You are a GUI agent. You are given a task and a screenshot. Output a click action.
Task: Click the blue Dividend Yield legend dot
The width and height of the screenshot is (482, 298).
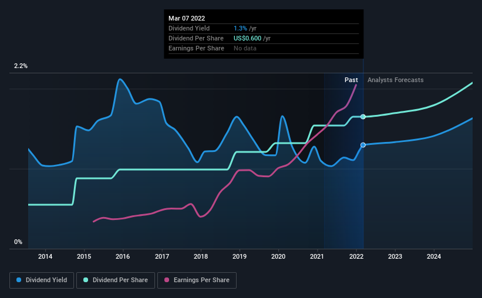pyautogui.click(x=19, y=280)
